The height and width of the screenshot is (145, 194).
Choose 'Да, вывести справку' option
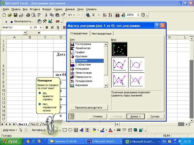coord(48,96)
